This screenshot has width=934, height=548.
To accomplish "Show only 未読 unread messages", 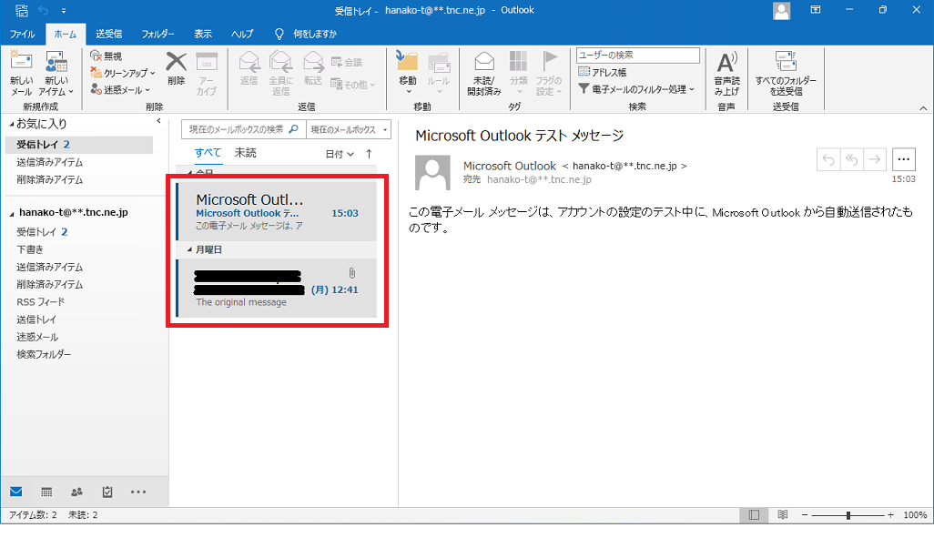I will pos(245,153).
